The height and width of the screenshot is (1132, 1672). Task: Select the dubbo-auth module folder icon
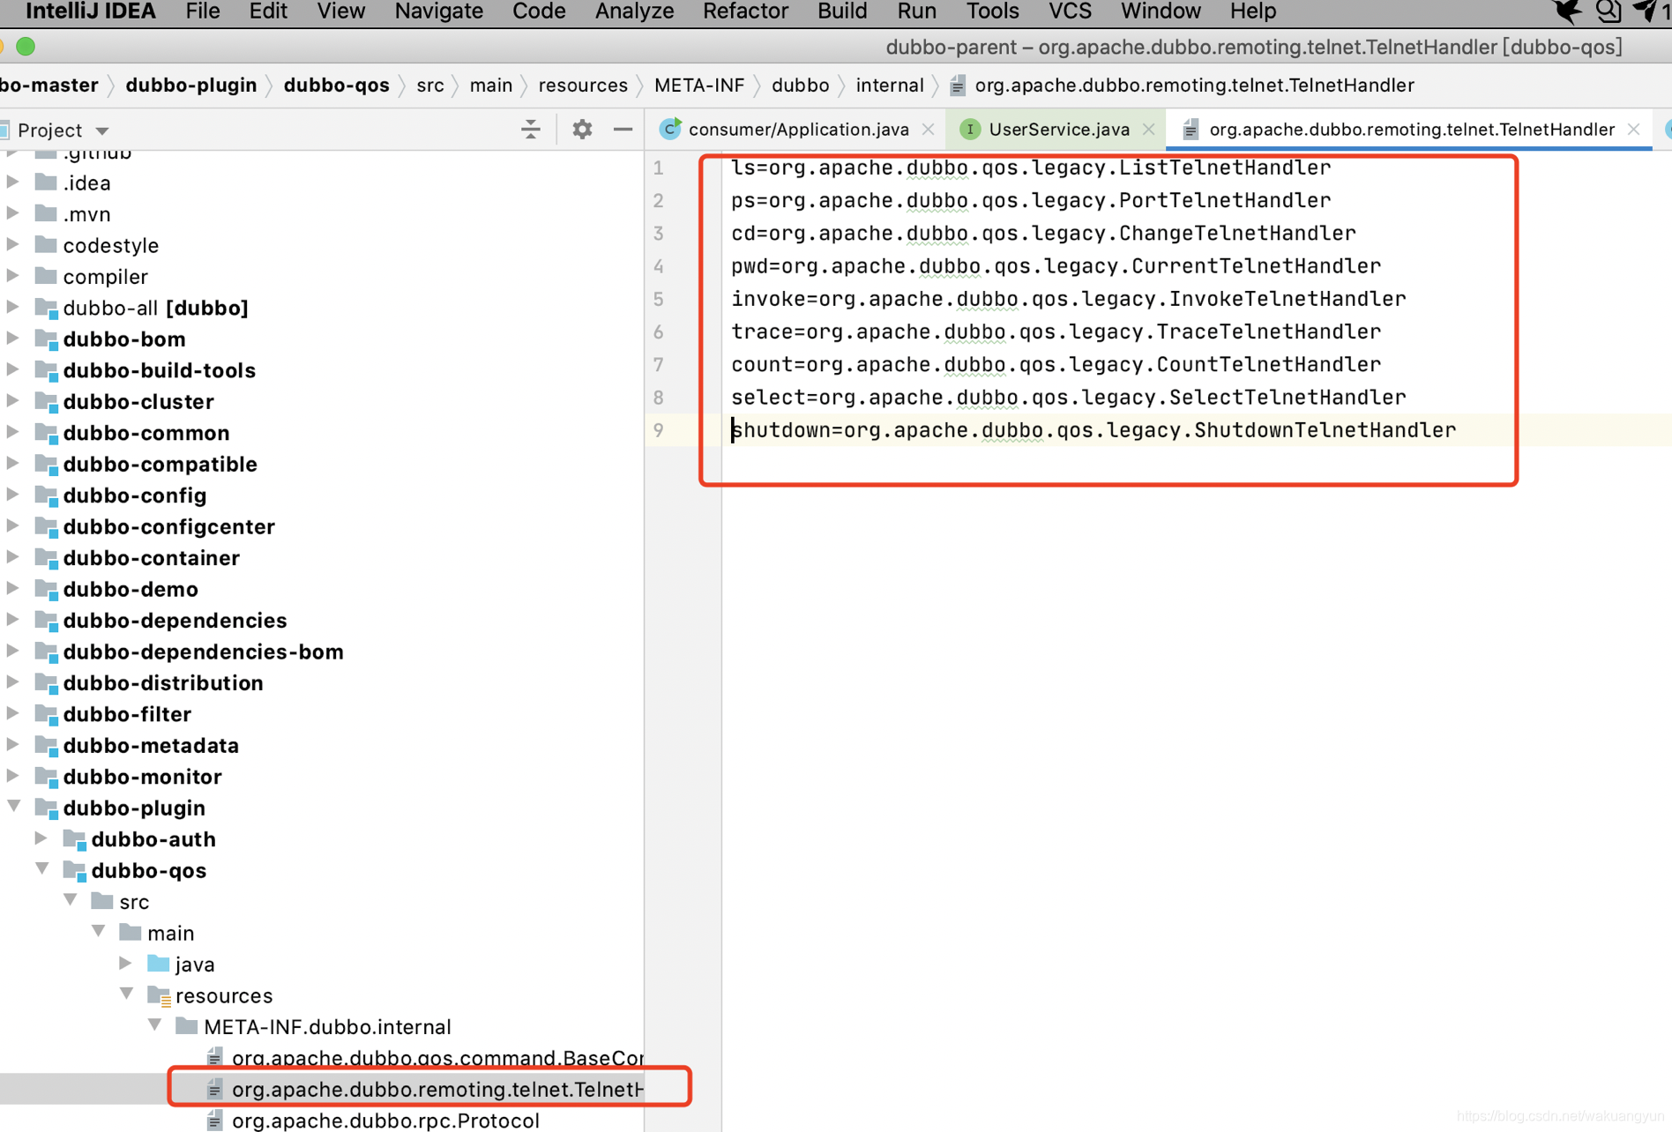click(75, 839)
